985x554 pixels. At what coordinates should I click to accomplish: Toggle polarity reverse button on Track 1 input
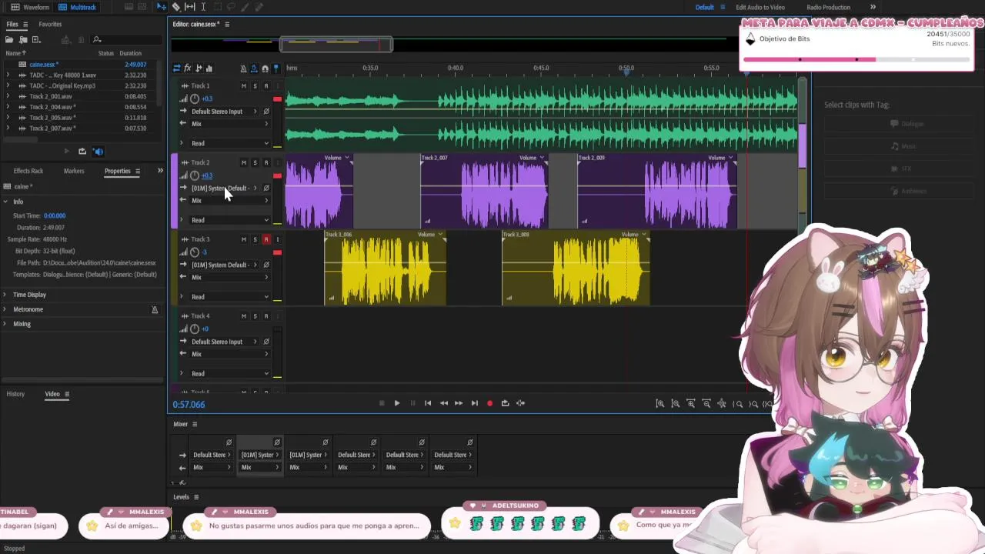(266, 112)
